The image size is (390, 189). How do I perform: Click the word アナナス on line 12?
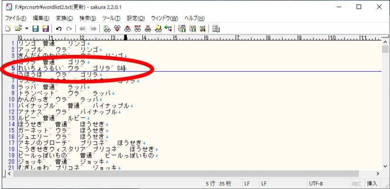click(30, 112)
